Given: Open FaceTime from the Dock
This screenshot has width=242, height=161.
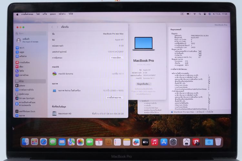Looking at the screenshot, I should click(x=89, y=142).
